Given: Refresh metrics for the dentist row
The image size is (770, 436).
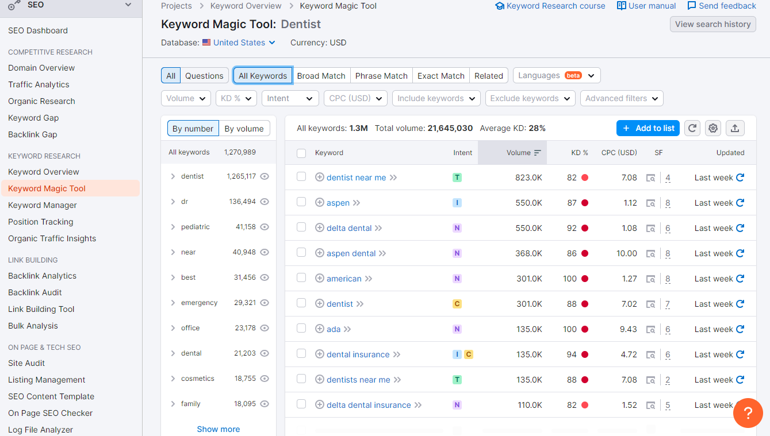Looking at the screenshot, I should [x=740, y=304].
